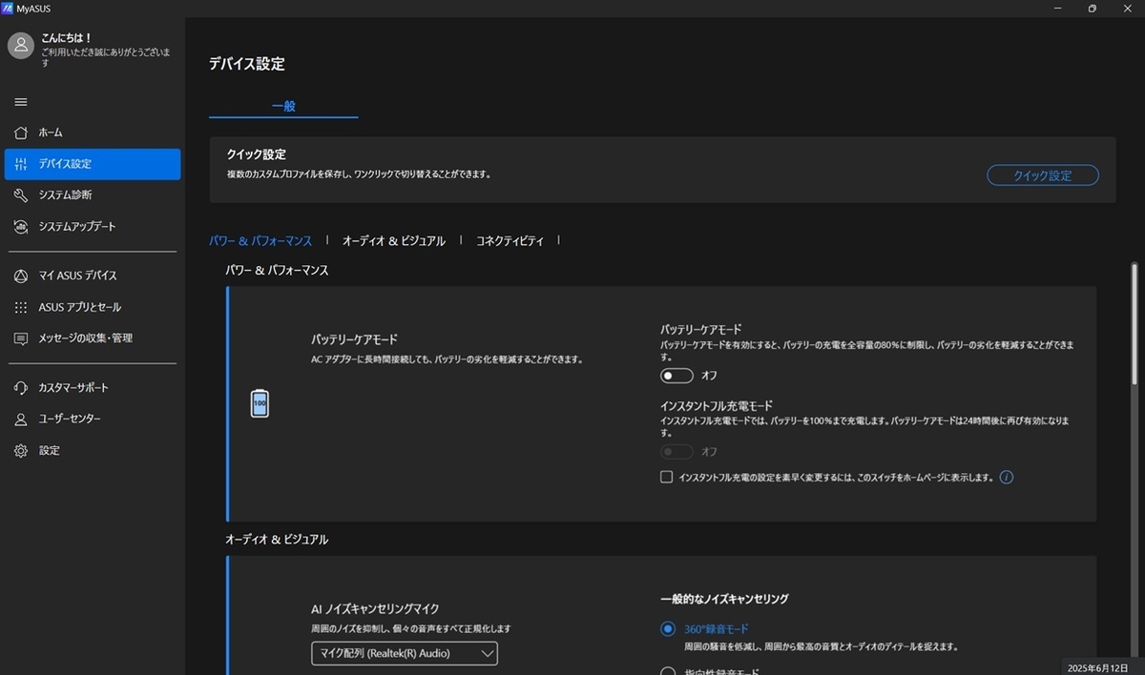Open ユーザーセンター in sidebar

(93, 419)
